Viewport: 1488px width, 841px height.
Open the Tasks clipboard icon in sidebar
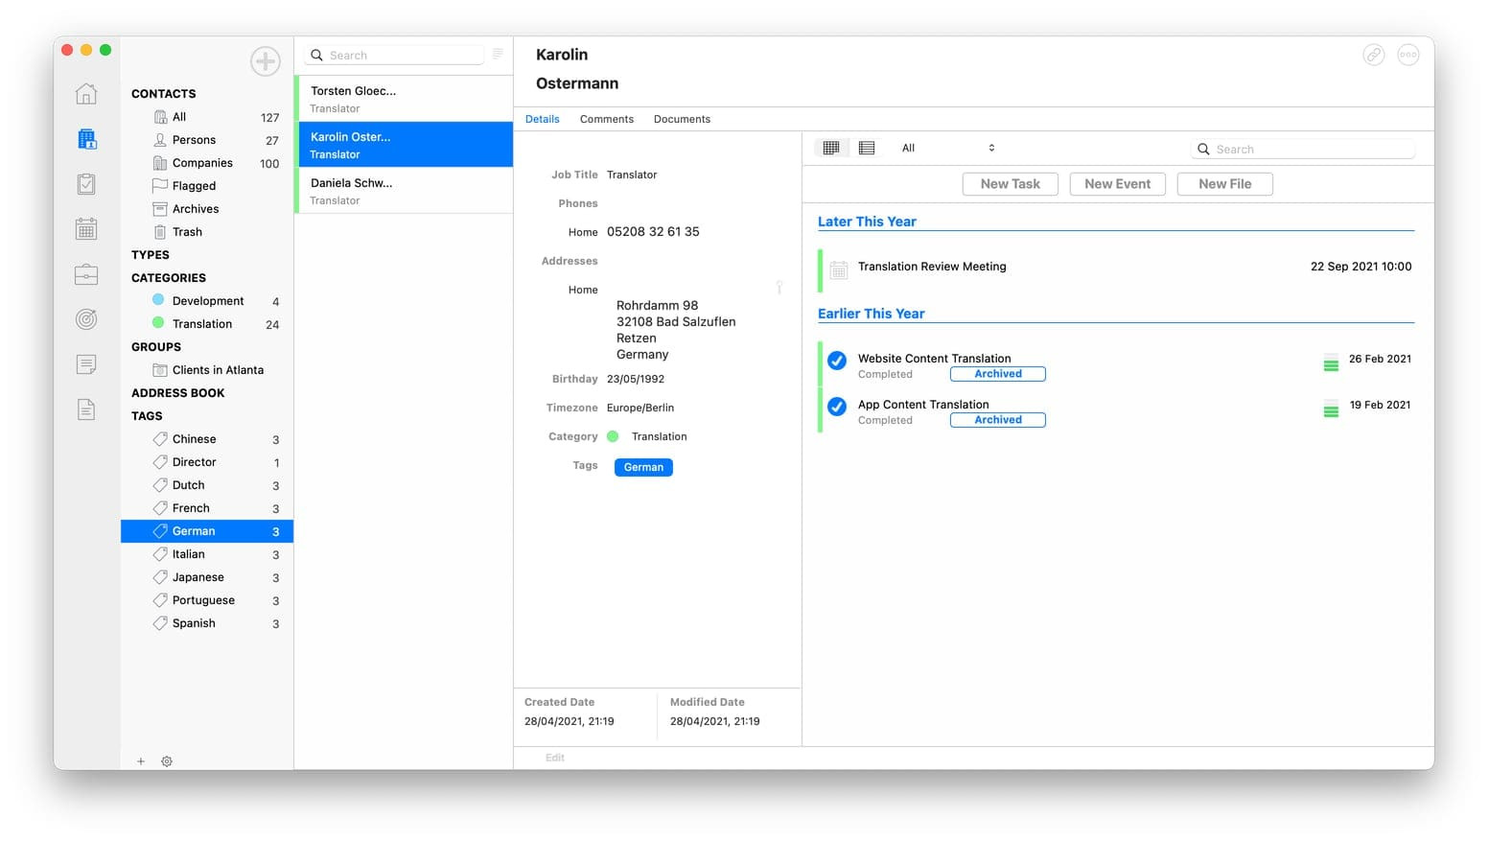click(86, 184)
